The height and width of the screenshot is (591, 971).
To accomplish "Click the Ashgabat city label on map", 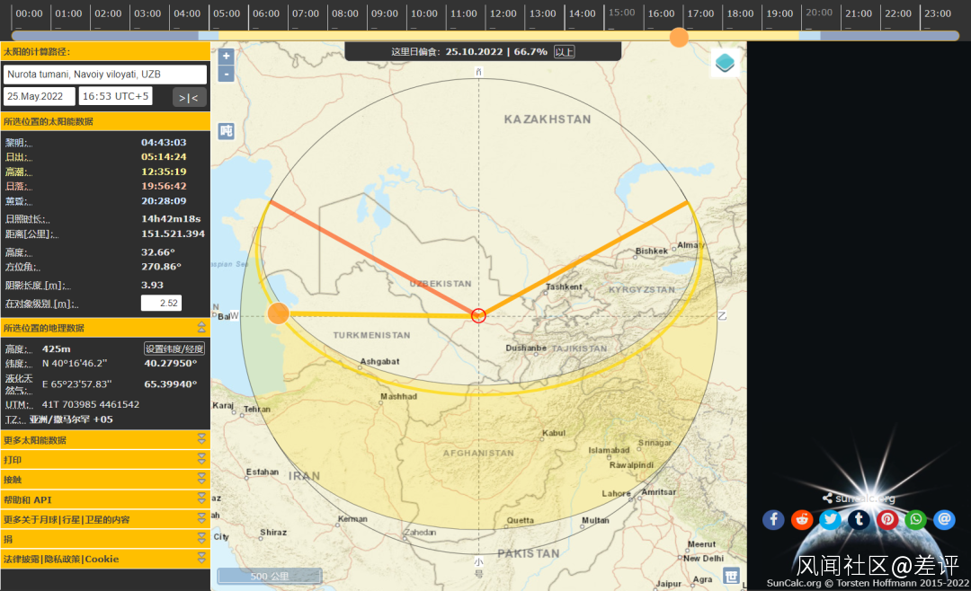I will 379,361.
